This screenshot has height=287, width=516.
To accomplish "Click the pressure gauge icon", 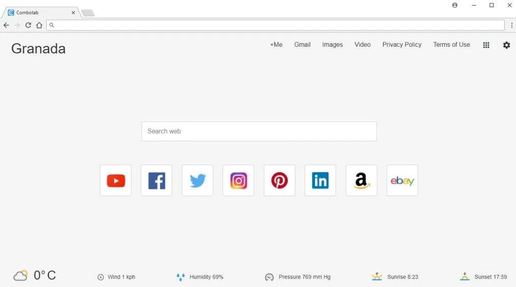I will point(269,277).
